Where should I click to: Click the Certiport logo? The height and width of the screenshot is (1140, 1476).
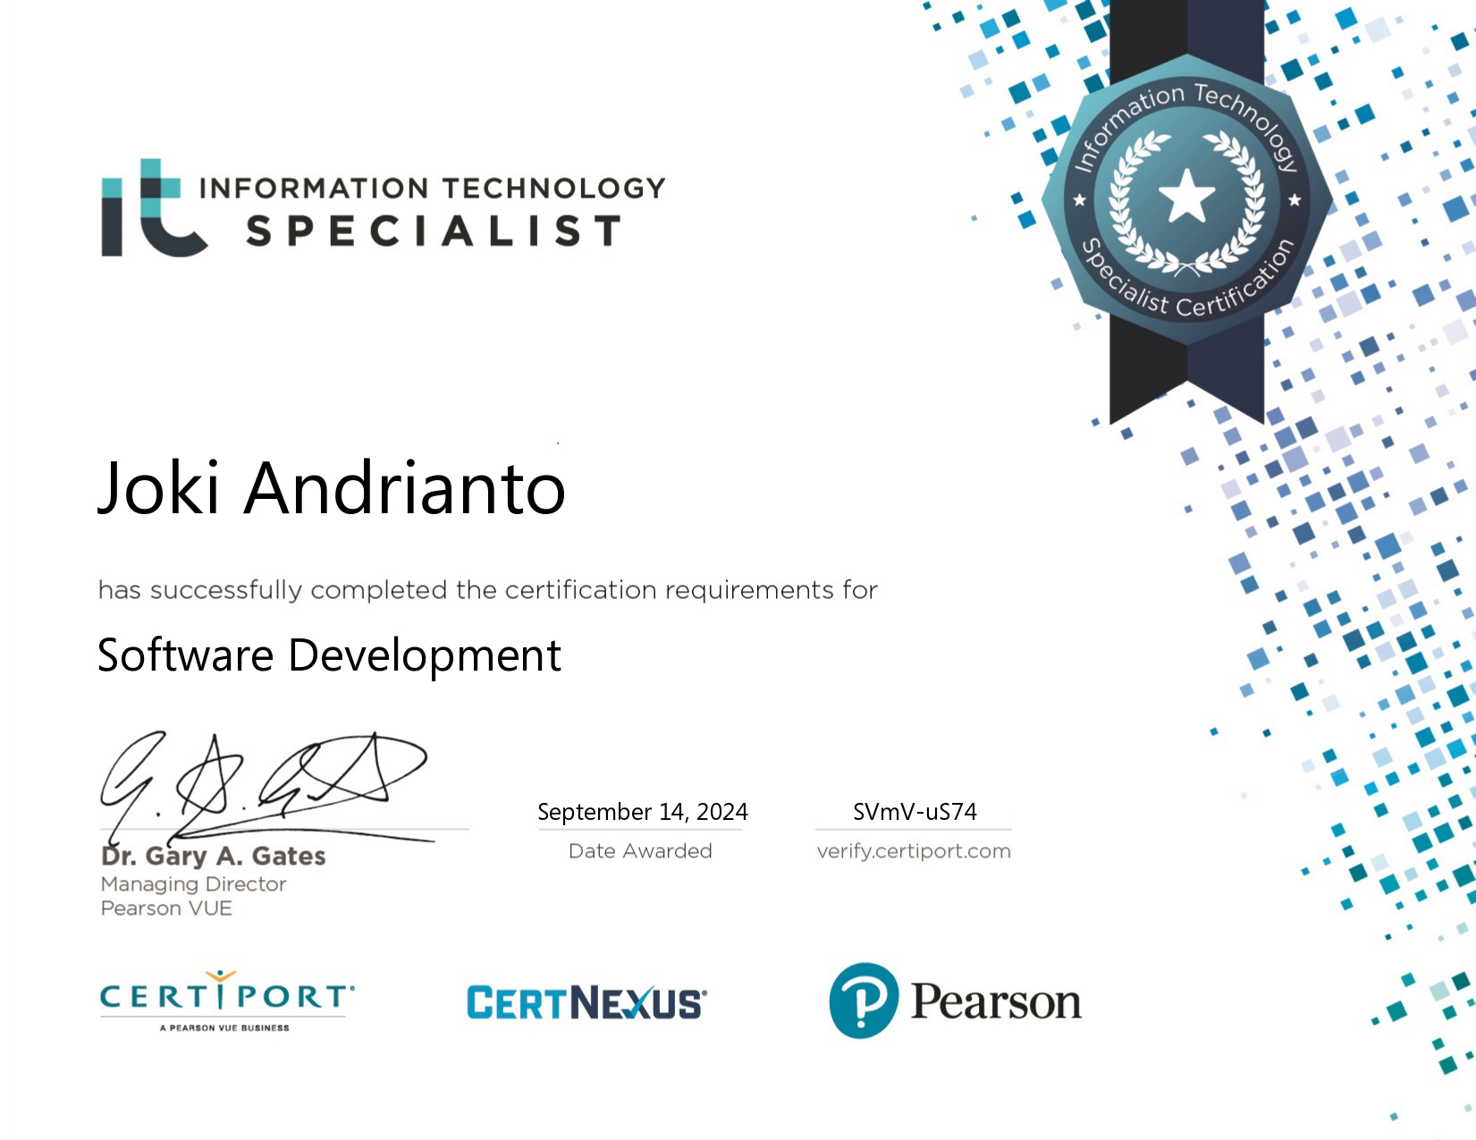227,1000
